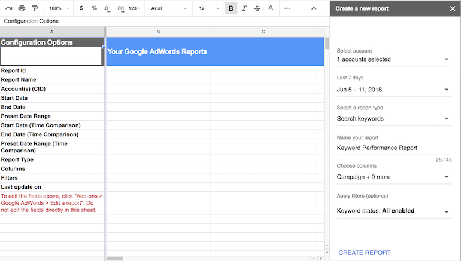This screenshot has height=261, width=461.
Task: Select column A header
Action: pyautogui.click(x=52, y=32)
